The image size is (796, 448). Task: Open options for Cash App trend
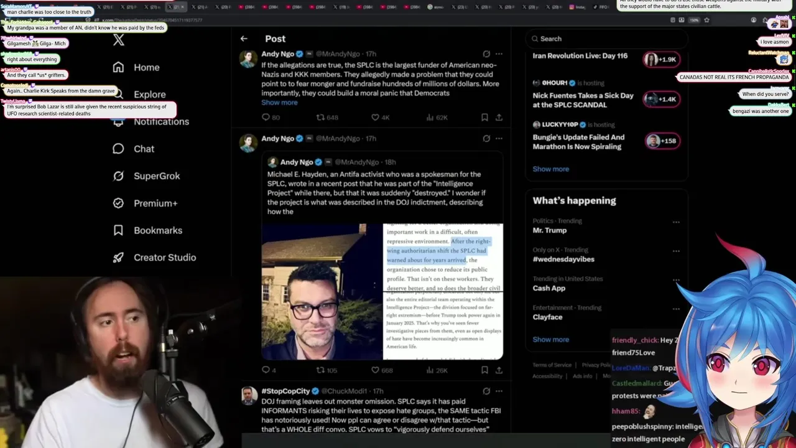coord(676,280)
